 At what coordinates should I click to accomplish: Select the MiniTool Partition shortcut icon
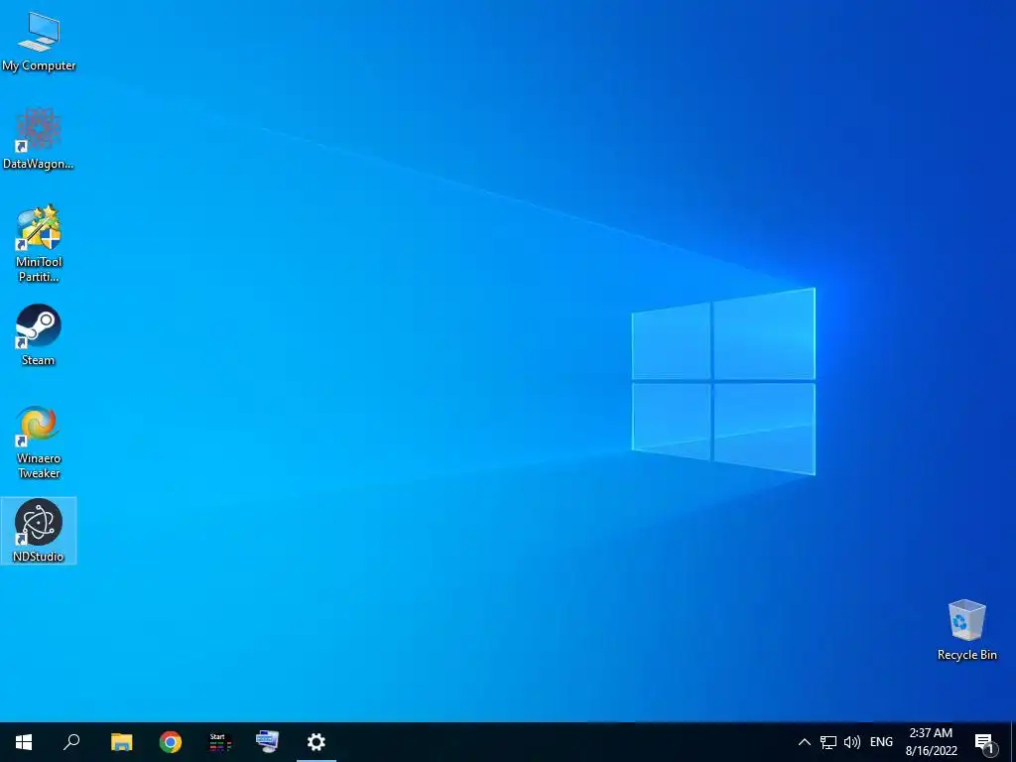(39, 244)
